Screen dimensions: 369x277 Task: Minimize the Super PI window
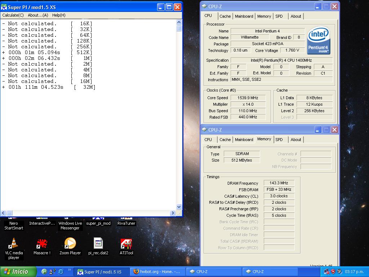pos(161,7)
